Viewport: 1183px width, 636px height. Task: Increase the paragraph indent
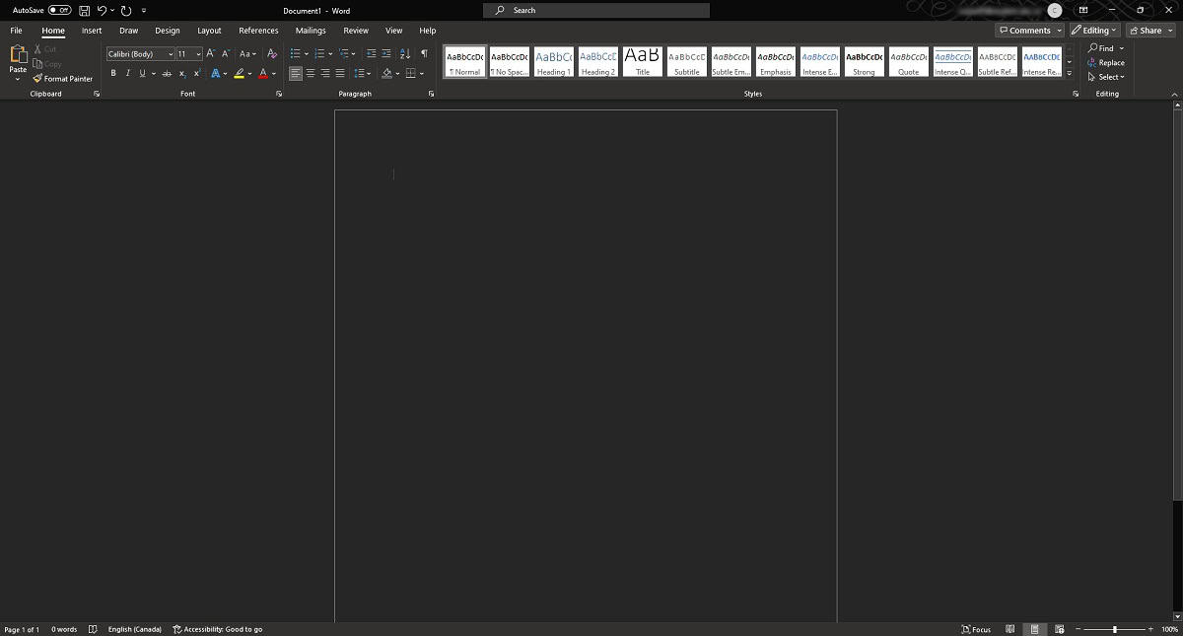coord(385,54)
